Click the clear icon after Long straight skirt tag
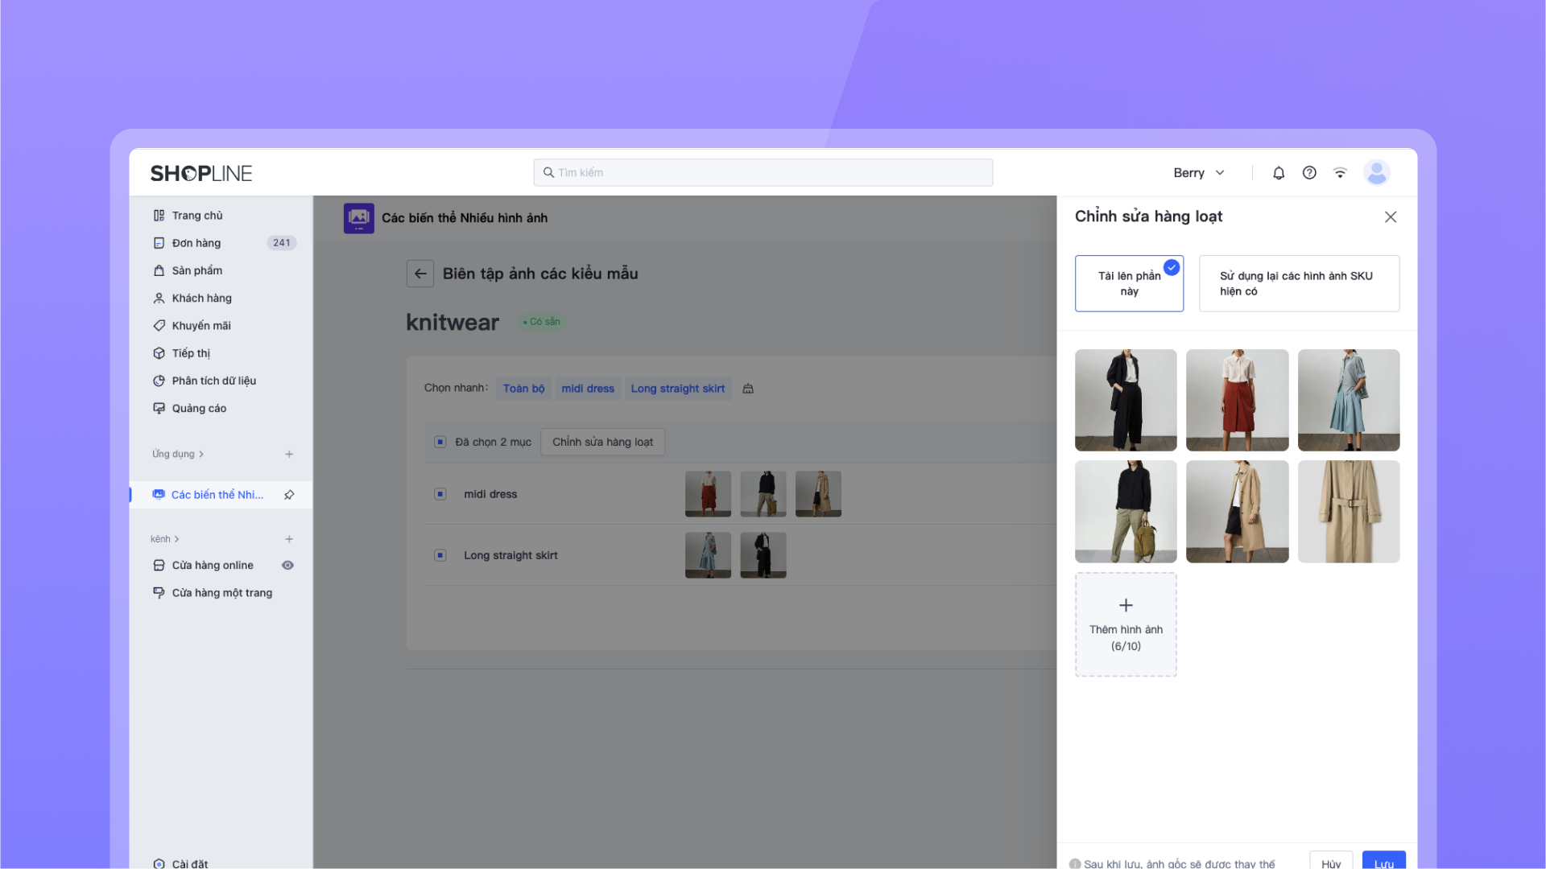The image size is (1546, 869). point(748,389)
